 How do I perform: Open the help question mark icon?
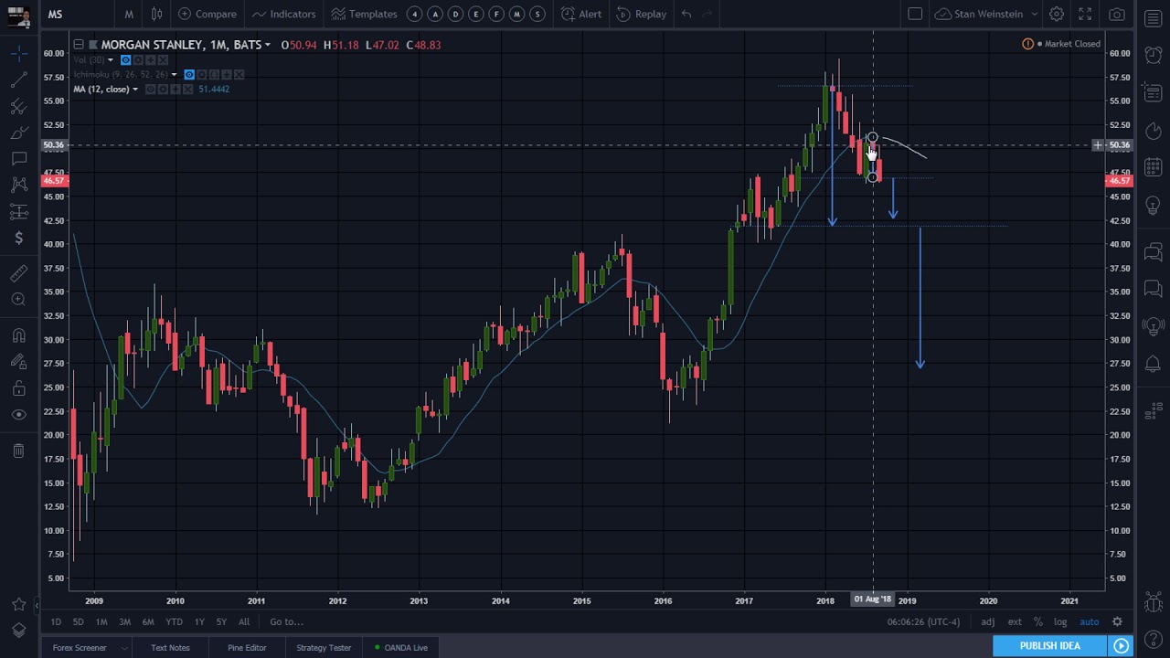[1153, 639]
